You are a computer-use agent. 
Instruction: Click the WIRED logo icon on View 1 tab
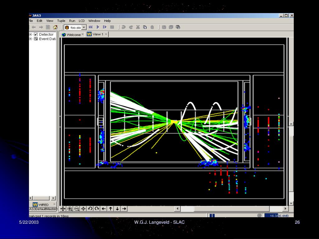point(89,34)
